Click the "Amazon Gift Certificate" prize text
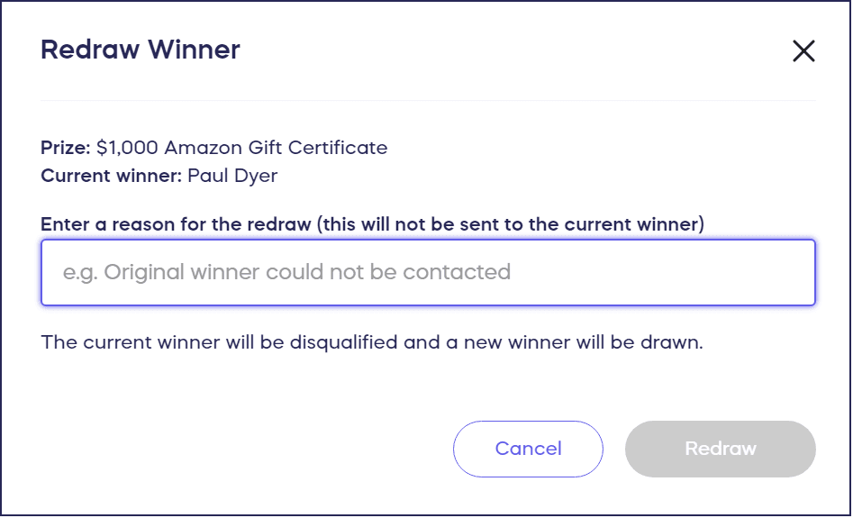The height and width of the screenshot is (518, 853). tap(276, 148)
